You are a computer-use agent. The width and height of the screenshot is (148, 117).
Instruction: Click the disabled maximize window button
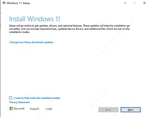[x=135, y=3]
